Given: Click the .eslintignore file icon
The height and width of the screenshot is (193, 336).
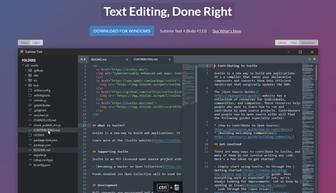Looking at the screenshot, I should coord(30,95).
